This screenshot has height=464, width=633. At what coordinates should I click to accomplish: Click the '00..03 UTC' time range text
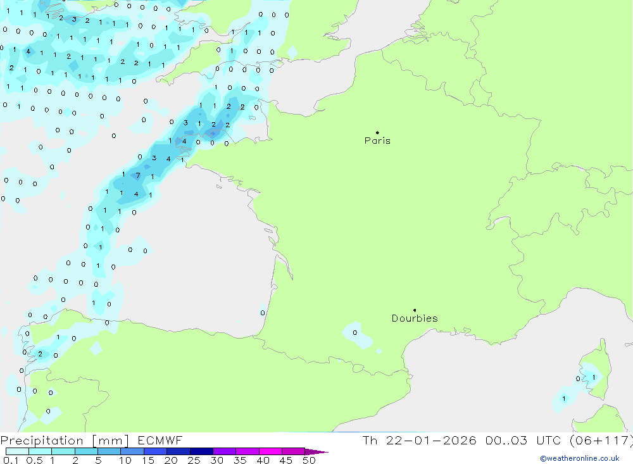coord(523,440)
